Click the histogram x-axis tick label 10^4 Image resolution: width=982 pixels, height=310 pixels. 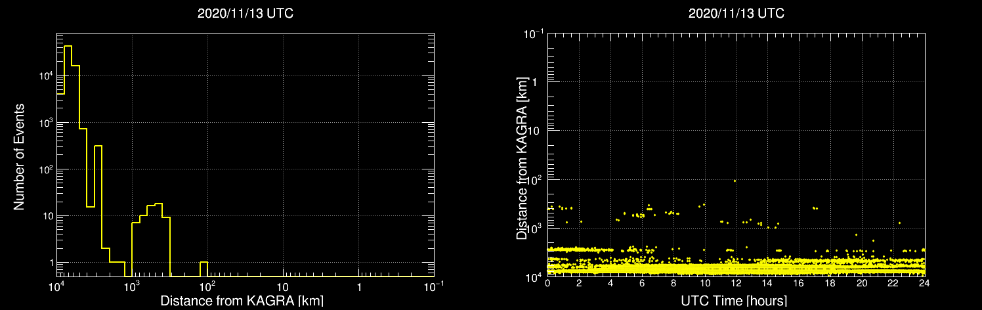coord(56,286)
